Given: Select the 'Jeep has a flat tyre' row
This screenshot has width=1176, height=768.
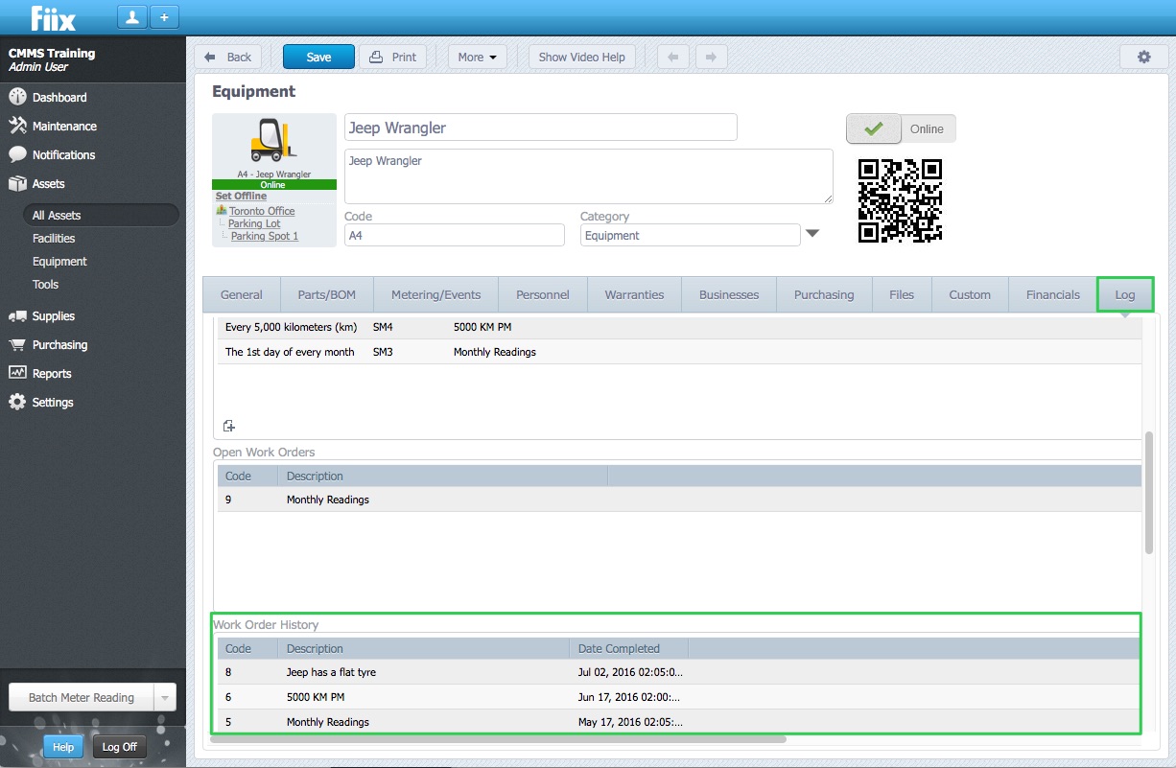Looking at the screenshot, I should click(679, 672).
